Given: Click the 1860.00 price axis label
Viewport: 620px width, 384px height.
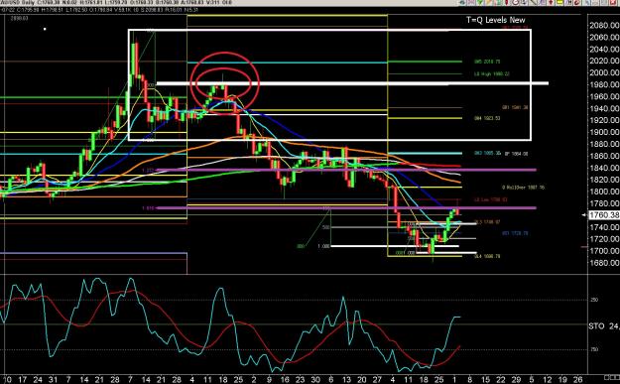Looking at the screenshot, I should [x=604, y=156].
